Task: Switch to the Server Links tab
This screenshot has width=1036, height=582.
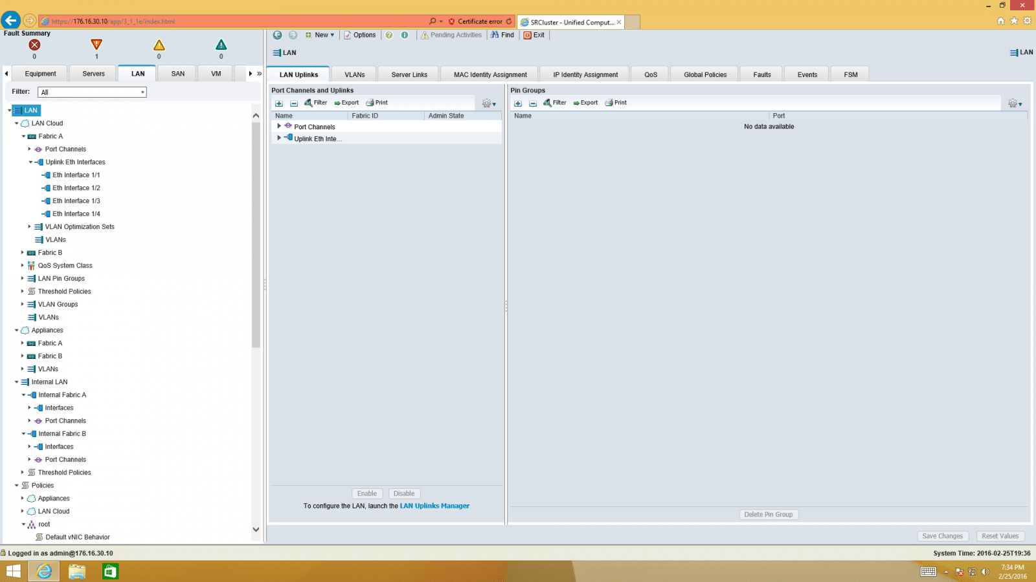Action: point(409,74)
